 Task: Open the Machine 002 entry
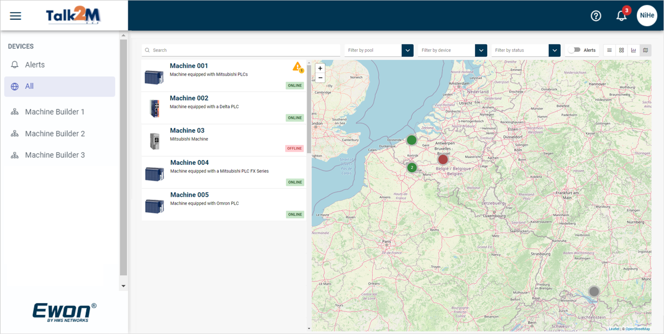point(224,108)
